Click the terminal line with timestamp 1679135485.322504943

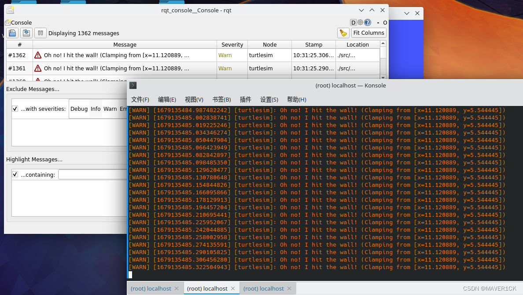pos(317,267)
